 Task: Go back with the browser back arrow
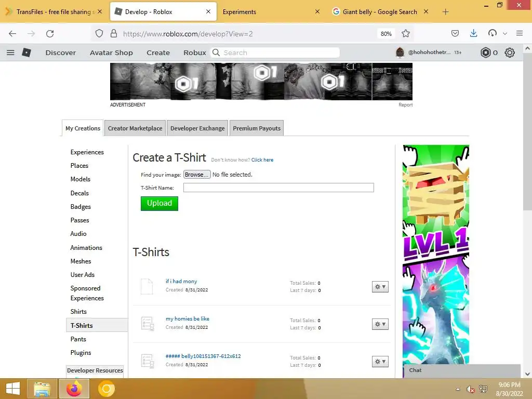click(12, 34)
